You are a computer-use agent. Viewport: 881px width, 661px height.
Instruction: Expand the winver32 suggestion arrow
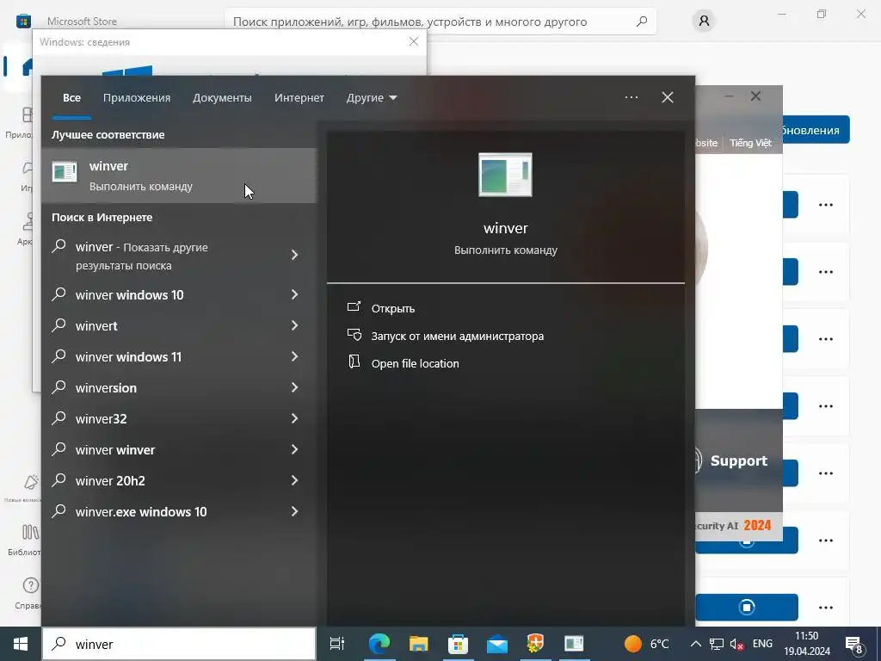coord(294,418)
